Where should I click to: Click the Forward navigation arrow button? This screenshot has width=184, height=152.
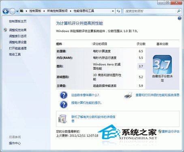click(x=13, y=11)
